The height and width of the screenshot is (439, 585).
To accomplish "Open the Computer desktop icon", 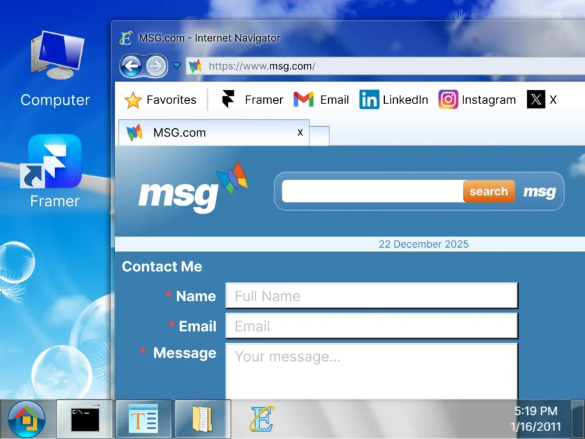I will (56, 70).
